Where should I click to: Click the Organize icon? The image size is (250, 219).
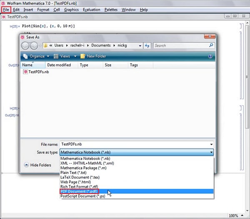[x=25, y=56]
